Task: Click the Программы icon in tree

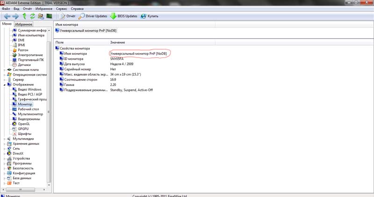Action: (x=9, y=163)
